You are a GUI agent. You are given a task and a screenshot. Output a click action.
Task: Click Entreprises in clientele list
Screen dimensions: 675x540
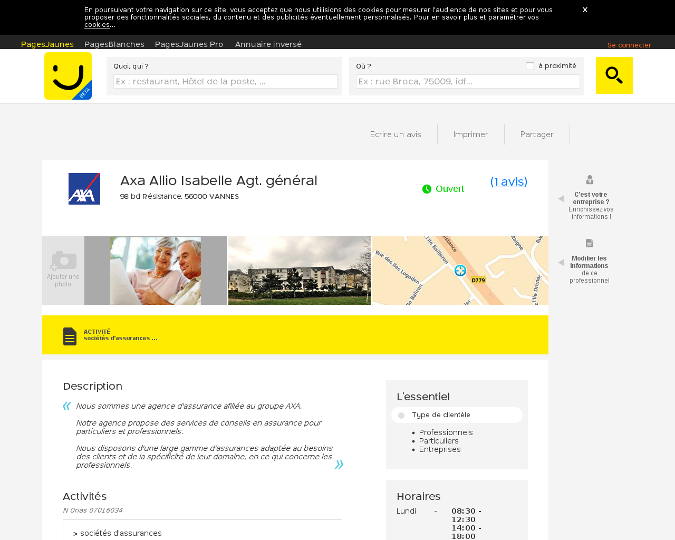point(440,449)
